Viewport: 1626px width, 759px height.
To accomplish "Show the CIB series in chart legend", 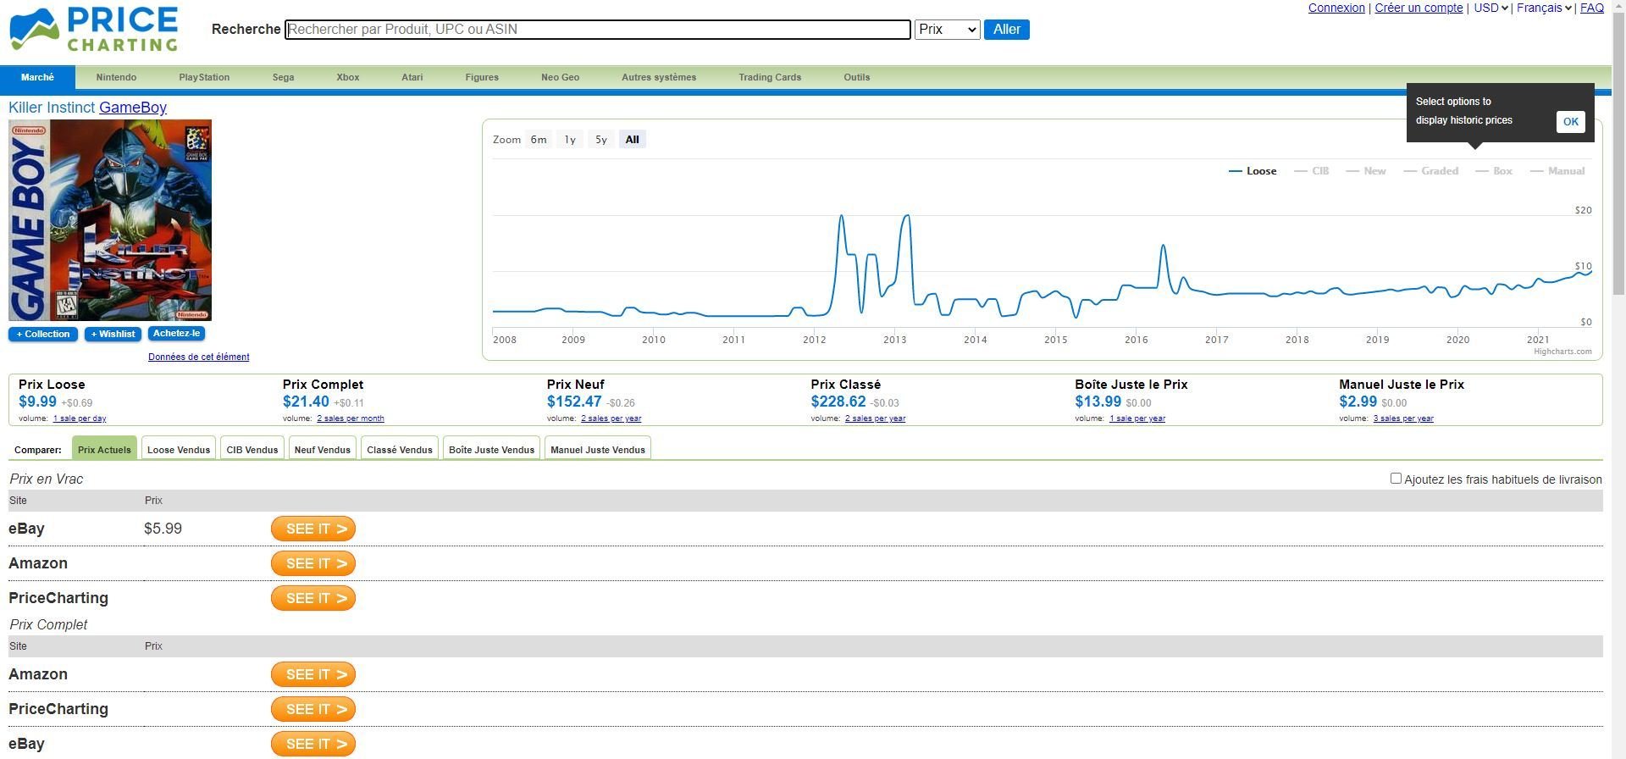I will pos(1312,171).
